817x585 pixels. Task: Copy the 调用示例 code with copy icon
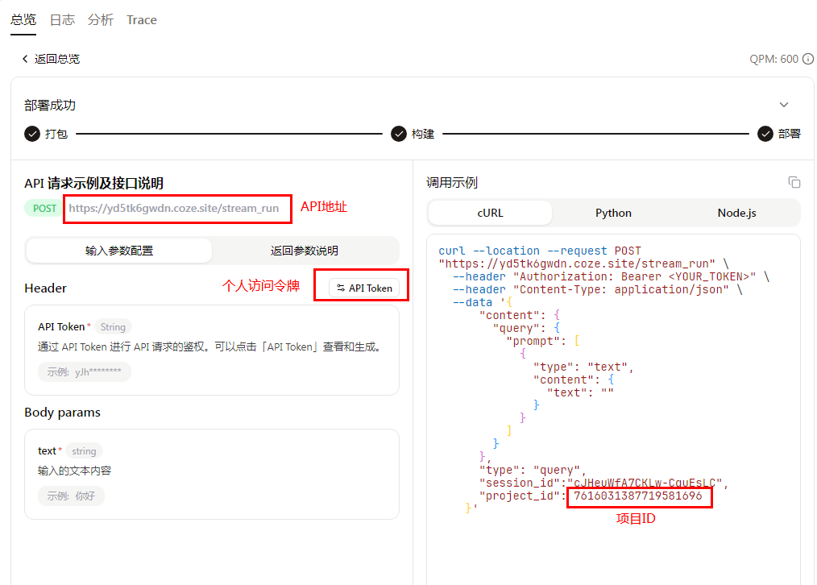pyautogui.click(x=794, y=182)
